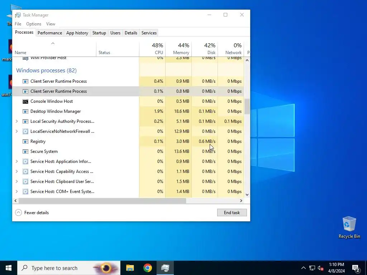Open the Options menu

[x=34, y=24]
